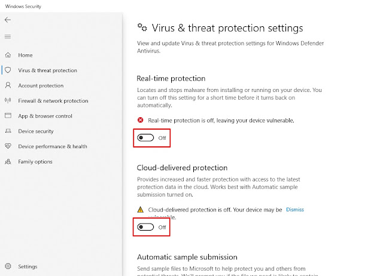Viewport: 383px width, 276px height.
Task: Expand the hamburger navigation menu
Action: (8, 37)
